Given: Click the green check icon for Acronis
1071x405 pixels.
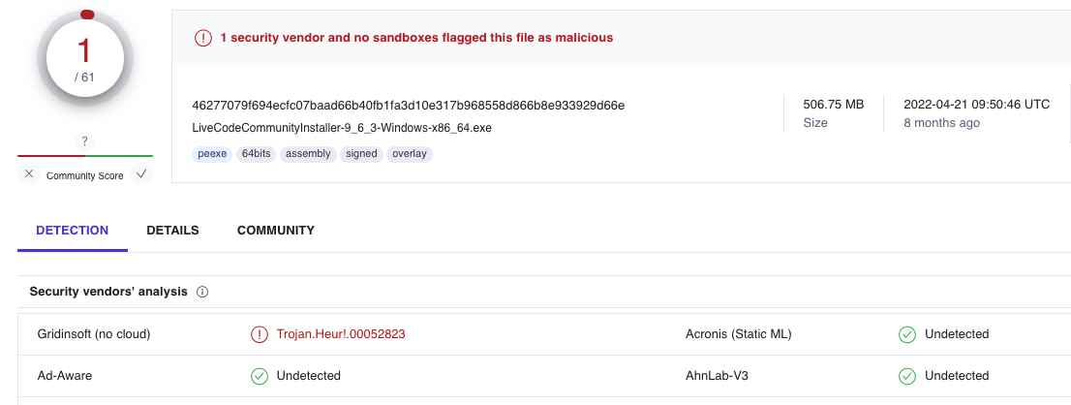Looking at the screenshot, I should point(906,334).
